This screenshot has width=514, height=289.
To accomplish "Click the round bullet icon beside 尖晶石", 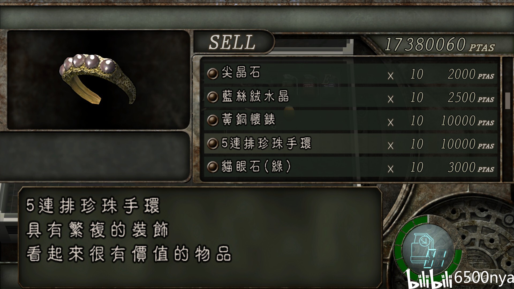I will (x=213, y=74).
